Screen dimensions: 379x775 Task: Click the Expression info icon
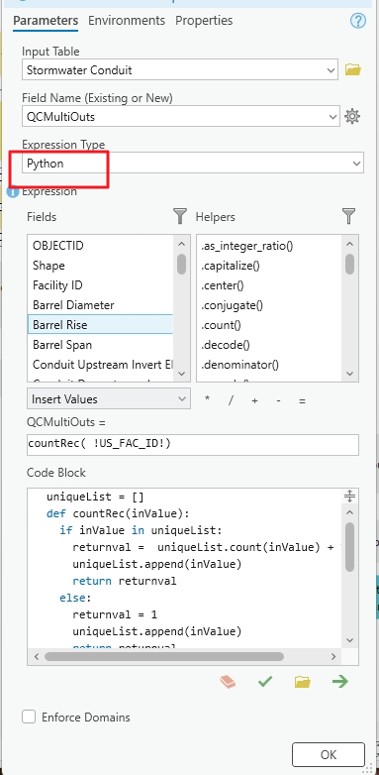tap(13, 191)
